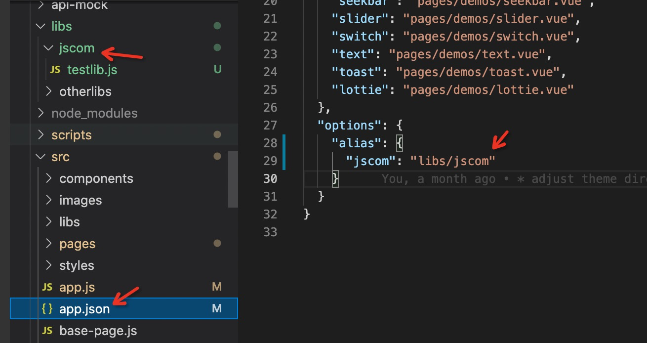Click the explorer sidebar scrollbar thumb
The image size is (647, 343).
tap(233, 179)
